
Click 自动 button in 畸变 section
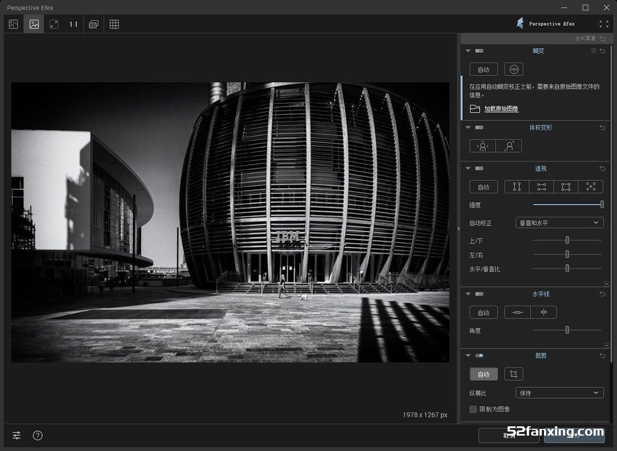(x=484, y=69)
